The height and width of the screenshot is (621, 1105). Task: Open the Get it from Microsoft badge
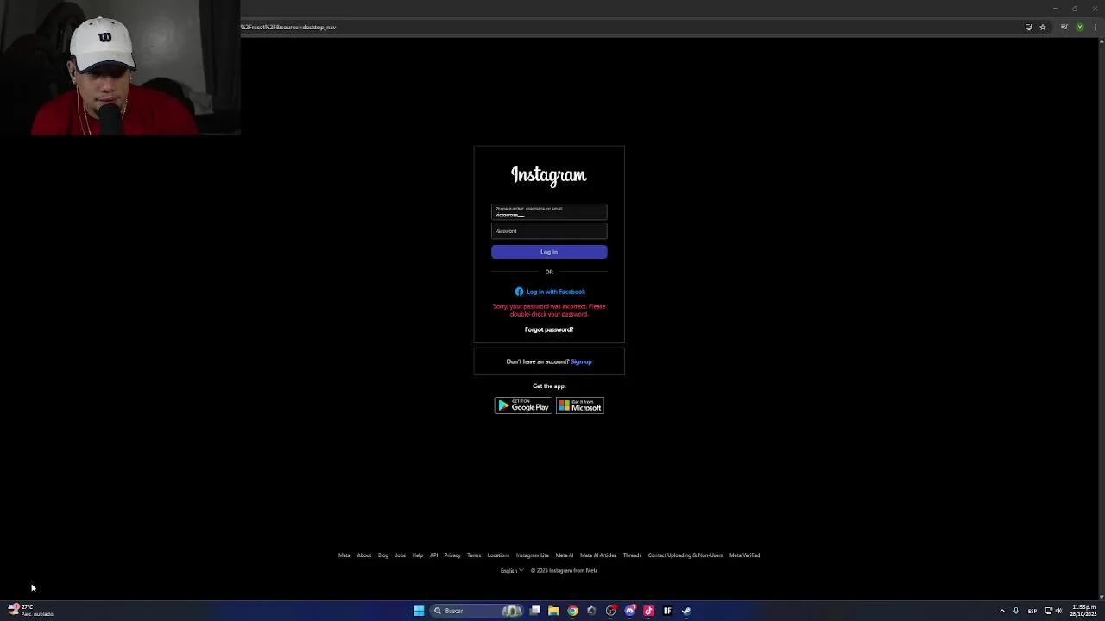580,405
